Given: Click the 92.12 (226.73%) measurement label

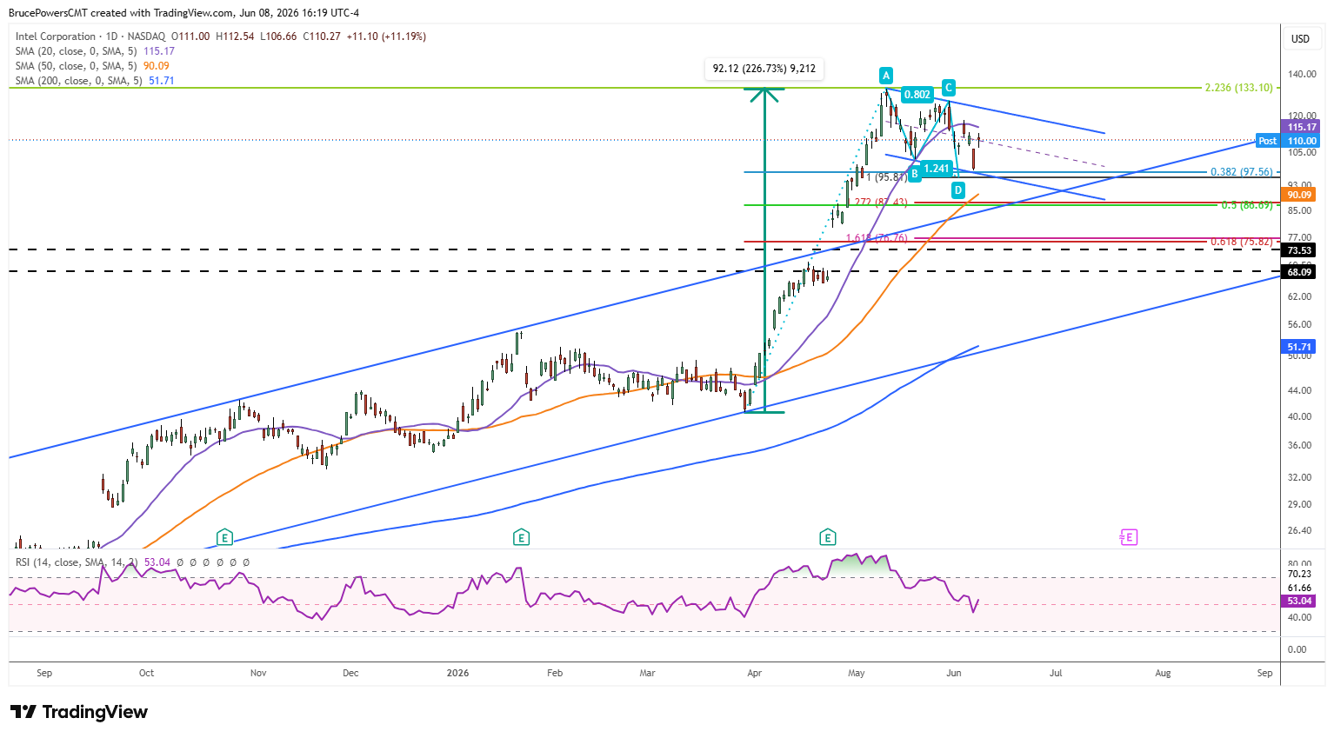Looking at the screenshot, I should point(764,69).
